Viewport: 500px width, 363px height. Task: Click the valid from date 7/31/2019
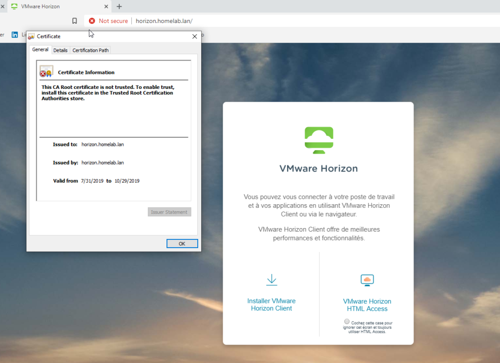click(92, 181)
